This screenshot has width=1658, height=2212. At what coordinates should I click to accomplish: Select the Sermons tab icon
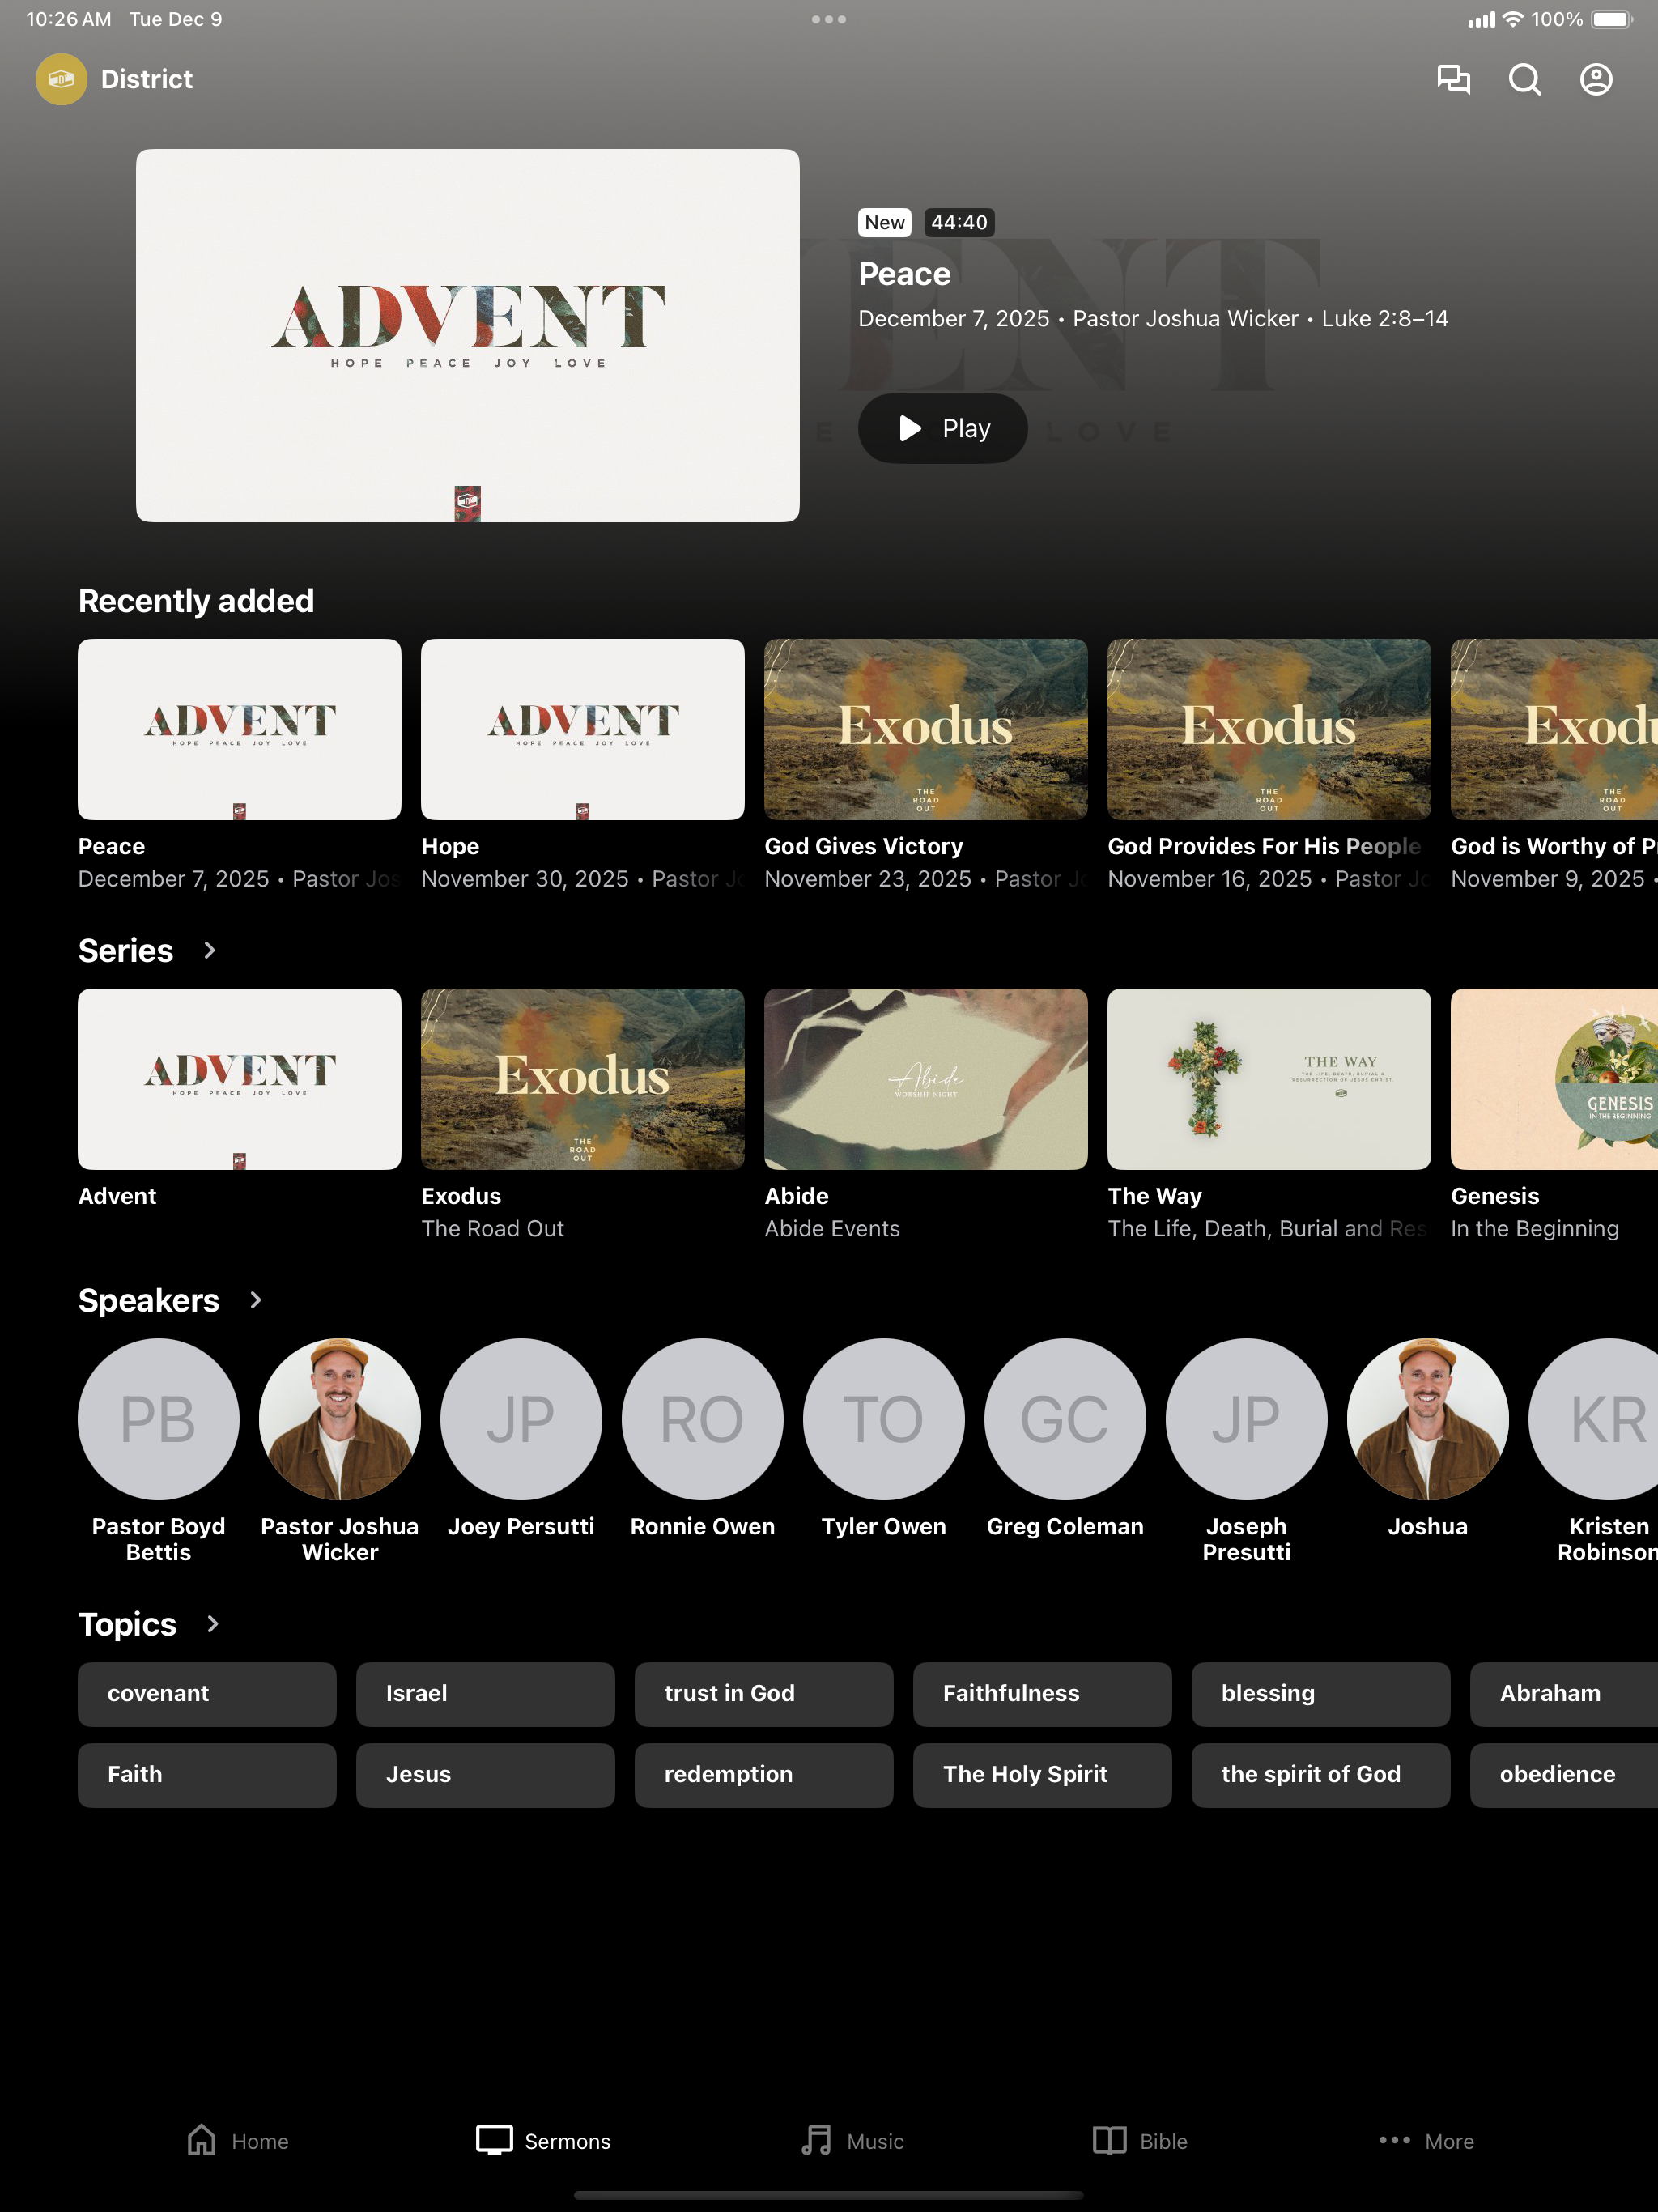pyautogui.click(x=494, y=2140)
